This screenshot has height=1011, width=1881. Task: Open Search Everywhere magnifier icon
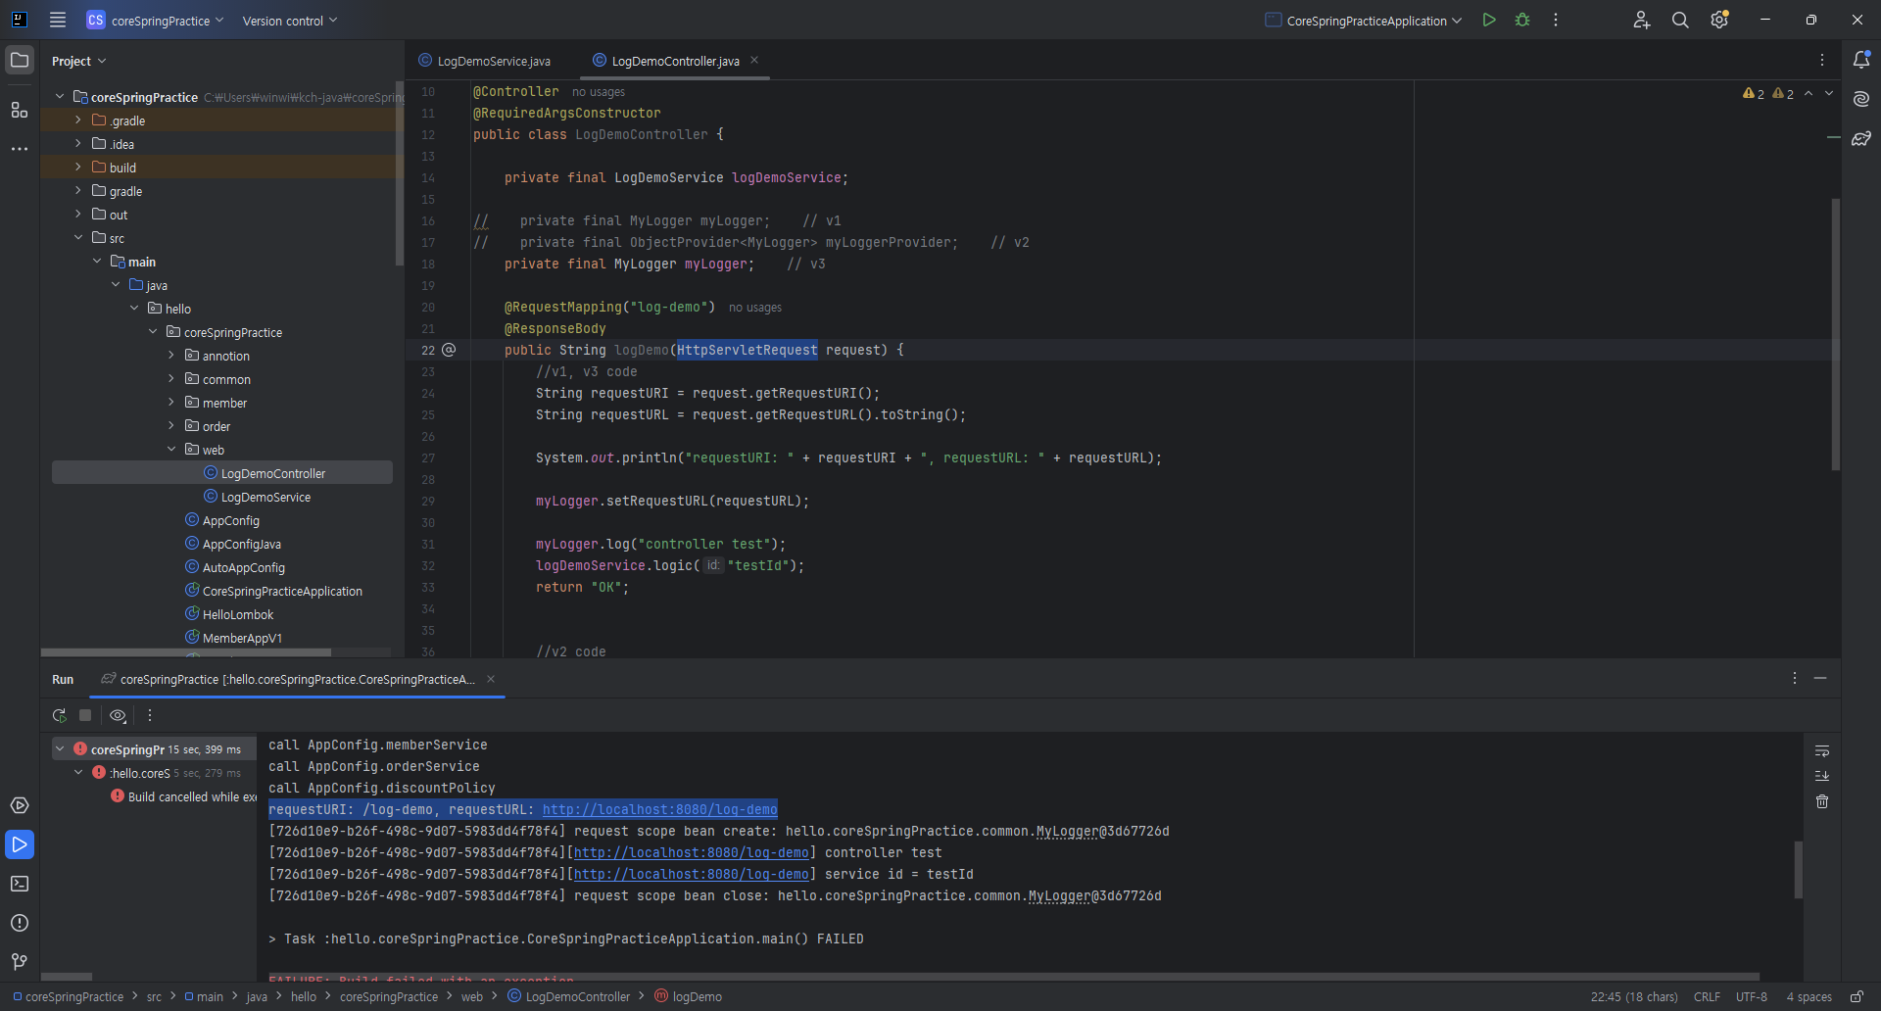[x=1680, y=20]
